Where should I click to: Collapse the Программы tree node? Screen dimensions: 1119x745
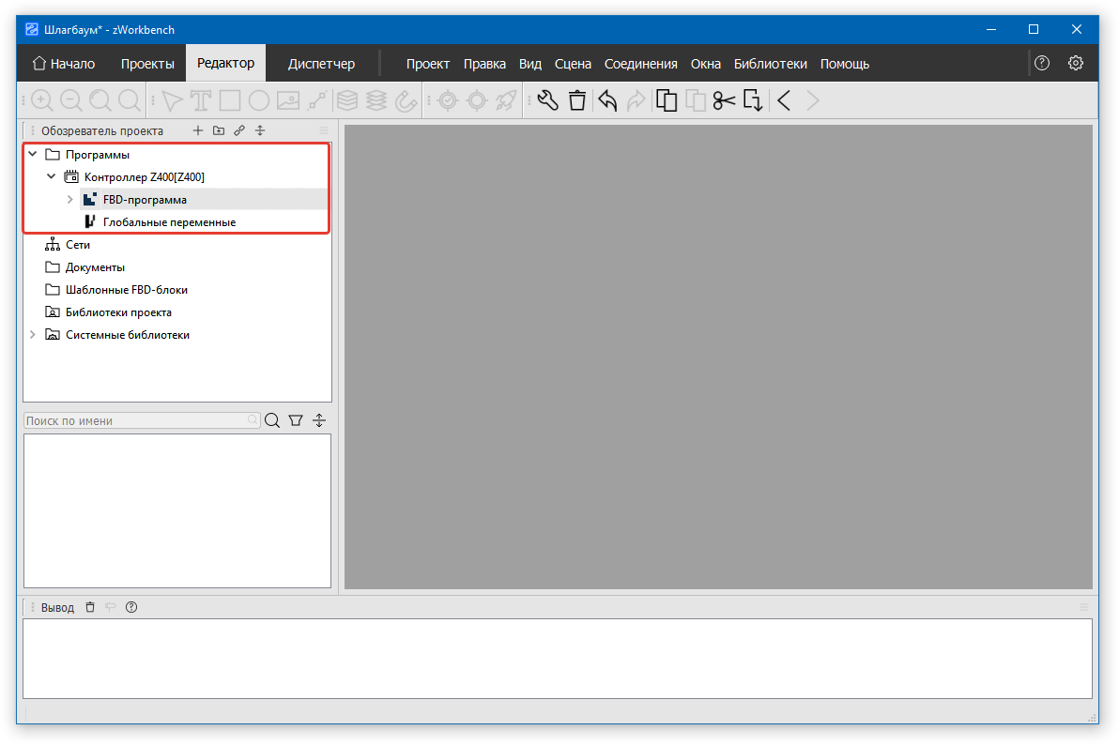(x=33, y=155)
